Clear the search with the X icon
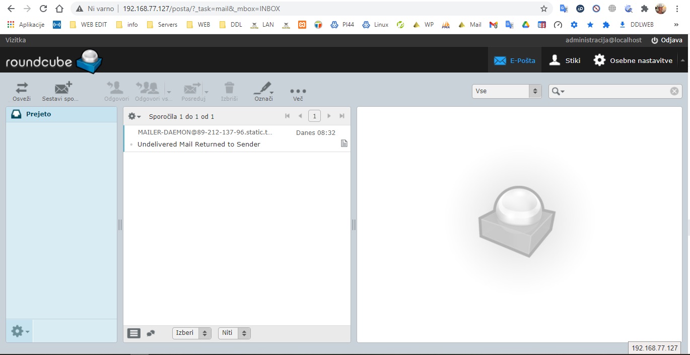Viewport: 690px width, 355px height. click(674, 91)
